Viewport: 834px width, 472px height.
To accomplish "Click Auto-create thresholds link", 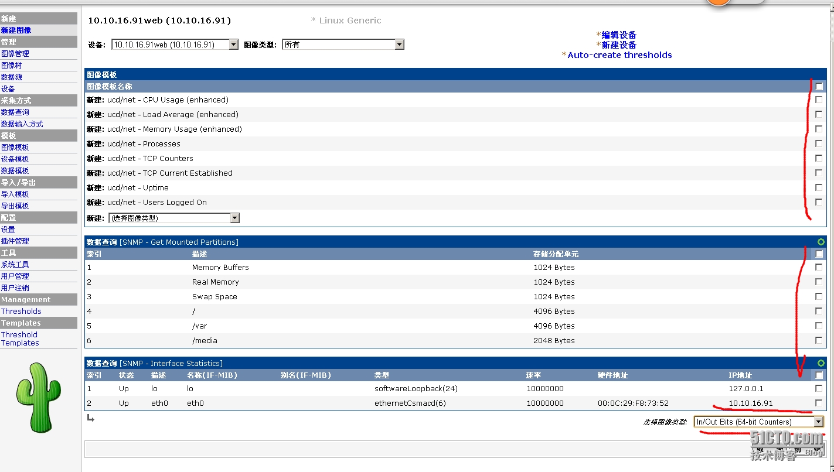I will [x=619, y=55].
